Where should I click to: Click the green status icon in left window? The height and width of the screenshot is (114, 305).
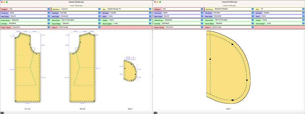point(2,112)
